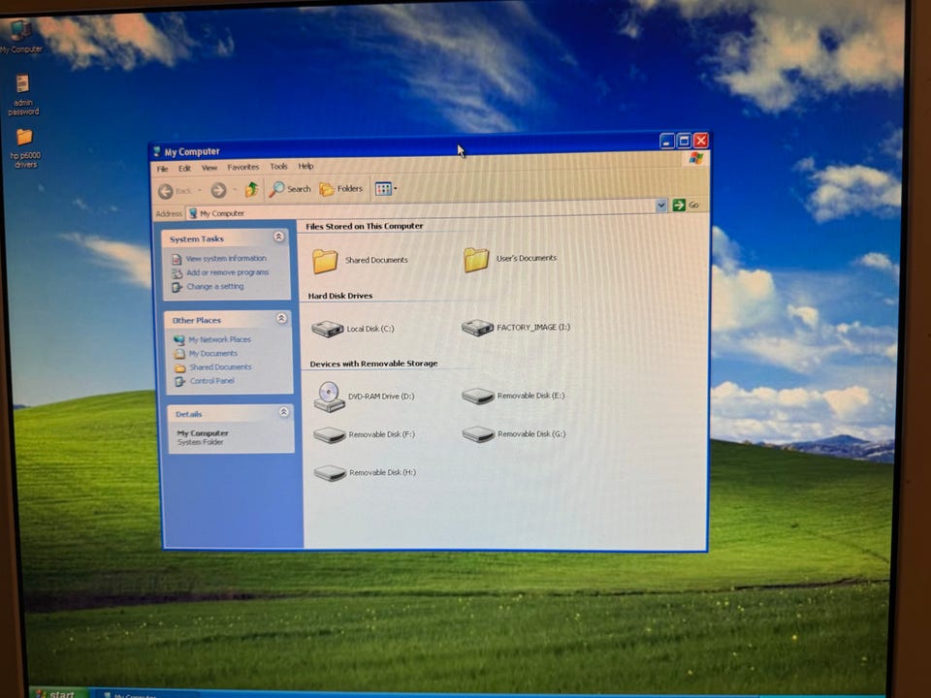The width and height of the screenshot is (931, 698).
Task: Select the Removable Disk (H:) icon
Action: (330, 473)
